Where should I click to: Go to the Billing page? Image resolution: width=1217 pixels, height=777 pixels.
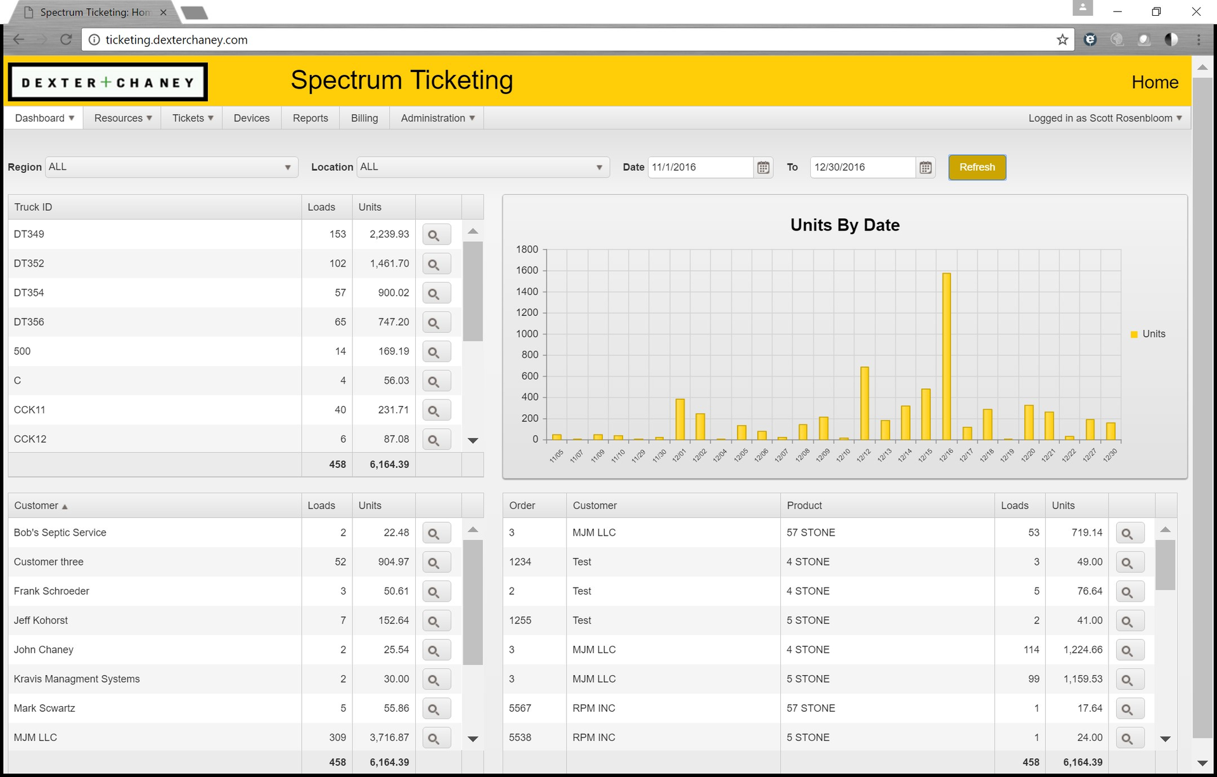tap(364, 118)
